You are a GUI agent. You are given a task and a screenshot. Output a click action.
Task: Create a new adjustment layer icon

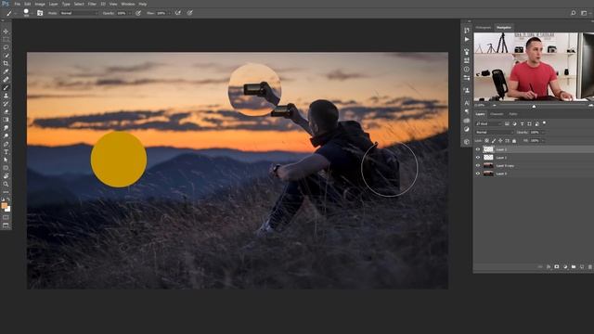(x=565, y=266)
